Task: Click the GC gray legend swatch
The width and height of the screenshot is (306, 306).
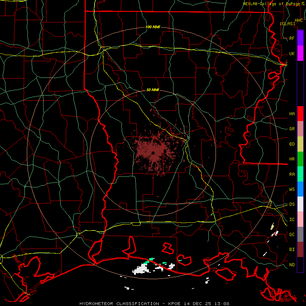Action: tap(300, 234)
